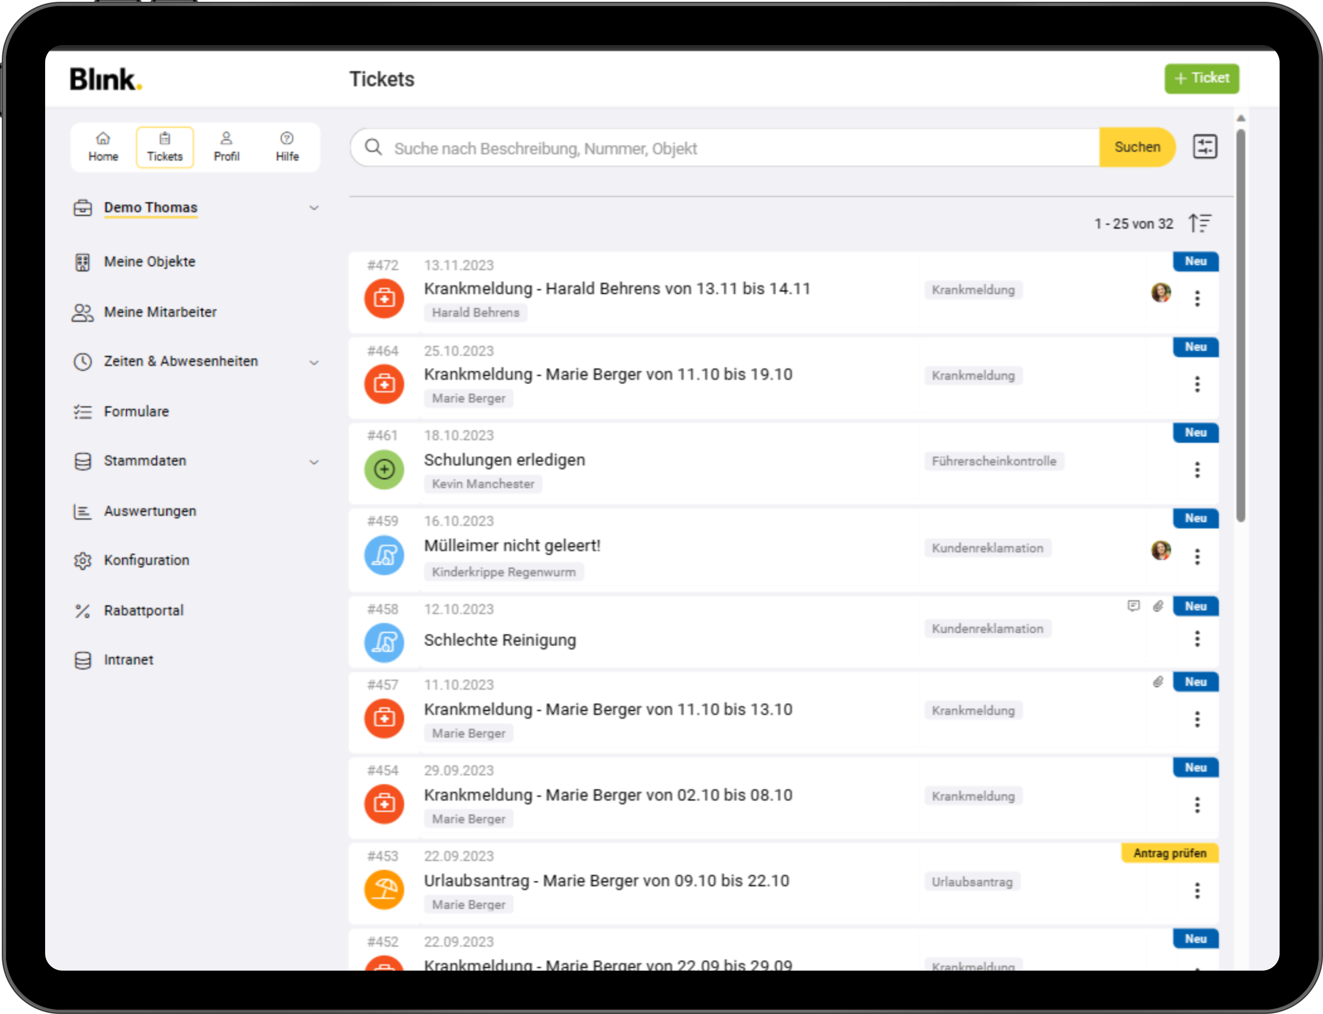Open three-dot menu for ticket #453

pyautogui.click(x=1197, y=890)
